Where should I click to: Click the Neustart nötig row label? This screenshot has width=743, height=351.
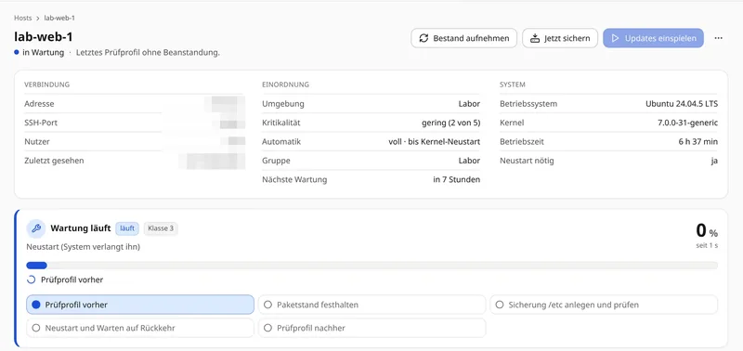point(527,161)
